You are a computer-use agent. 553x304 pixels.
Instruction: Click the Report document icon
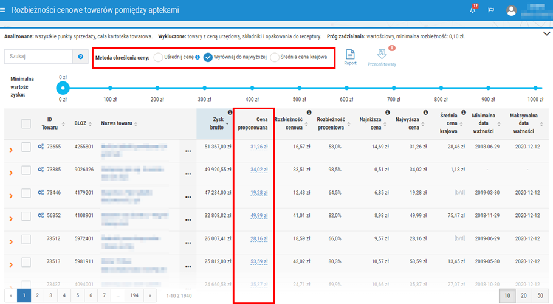click(350, 55)
